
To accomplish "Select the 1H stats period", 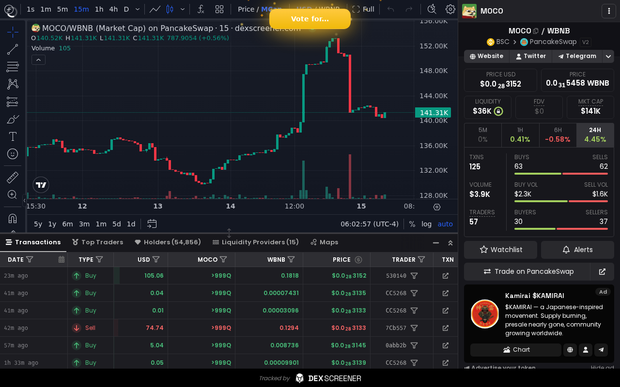I will tap(520, 135).
